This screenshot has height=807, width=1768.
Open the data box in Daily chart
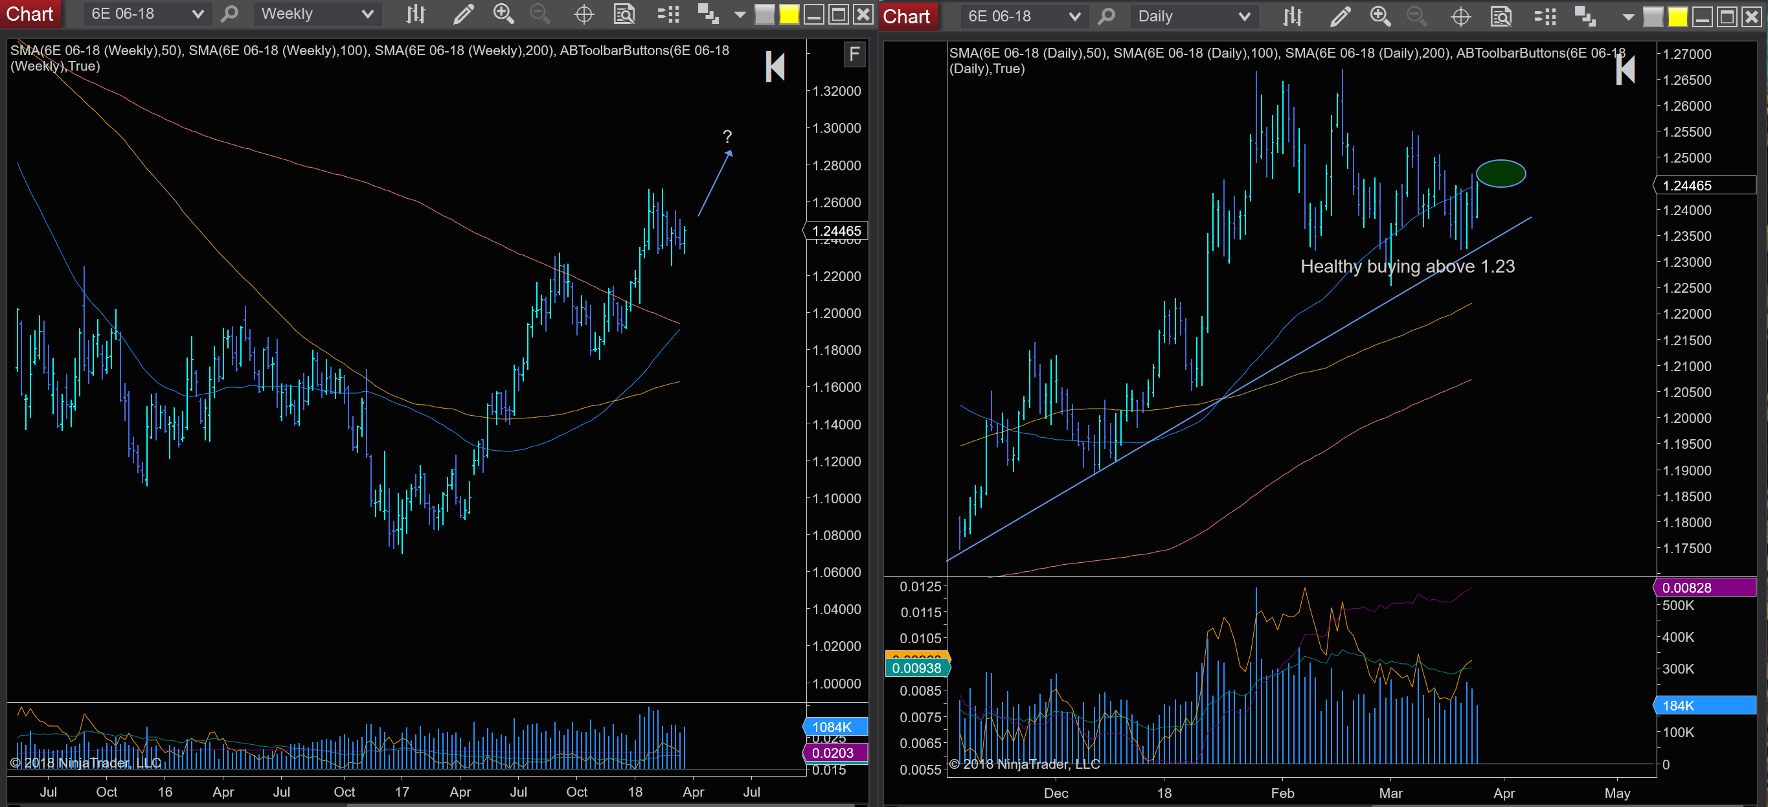1501,16
